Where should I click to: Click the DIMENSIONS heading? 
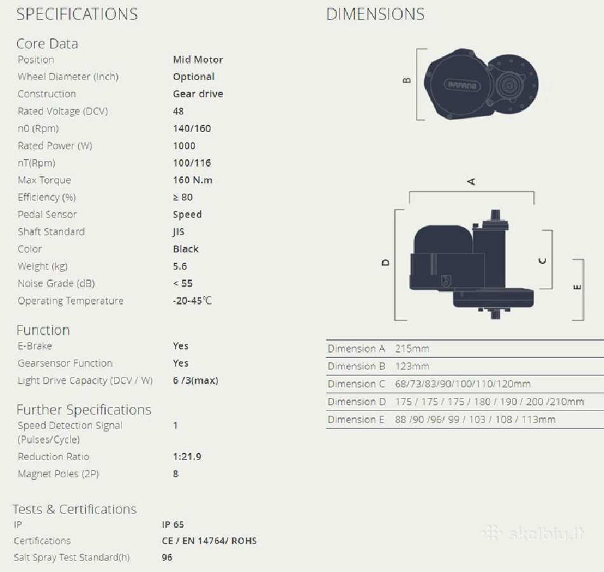coord(375,14)
